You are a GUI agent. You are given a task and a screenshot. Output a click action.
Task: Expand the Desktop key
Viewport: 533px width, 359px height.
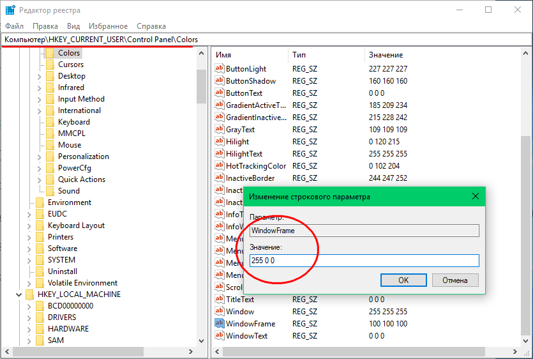tap(39, 77)
